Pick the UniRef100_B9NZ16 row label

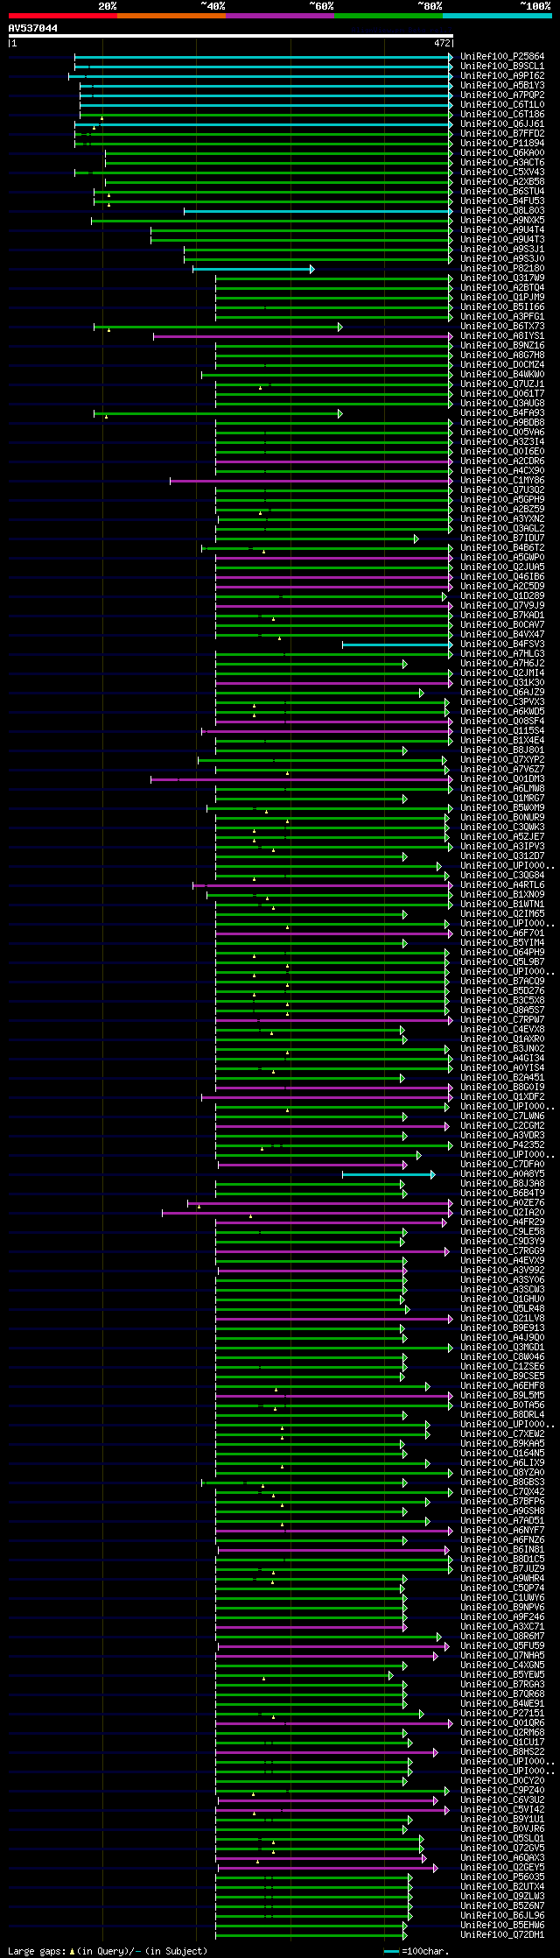point(502,346)
